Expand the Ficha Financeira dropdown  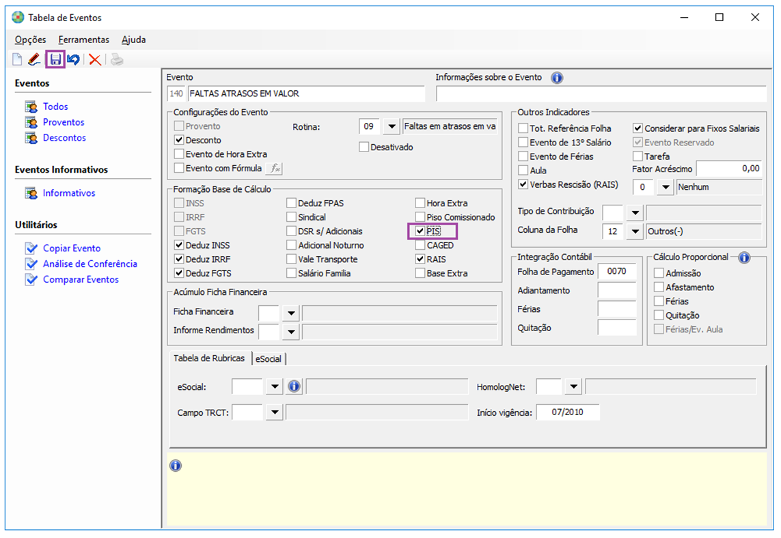(291, 313)
